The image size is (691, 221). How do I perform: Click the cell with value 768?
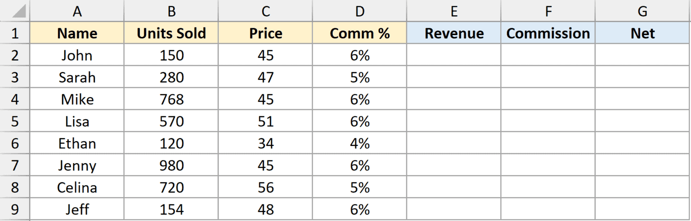(171, 99)
